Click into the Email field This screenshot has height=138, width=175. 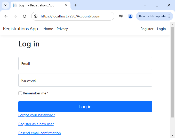85,63
